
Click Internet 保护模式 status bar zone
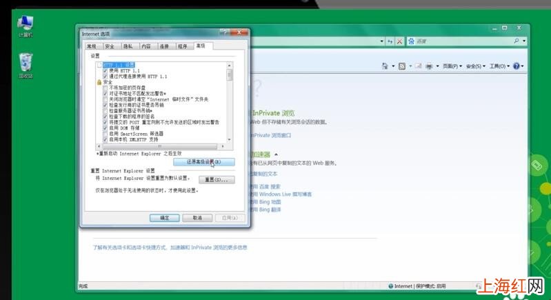coord(417,286)
